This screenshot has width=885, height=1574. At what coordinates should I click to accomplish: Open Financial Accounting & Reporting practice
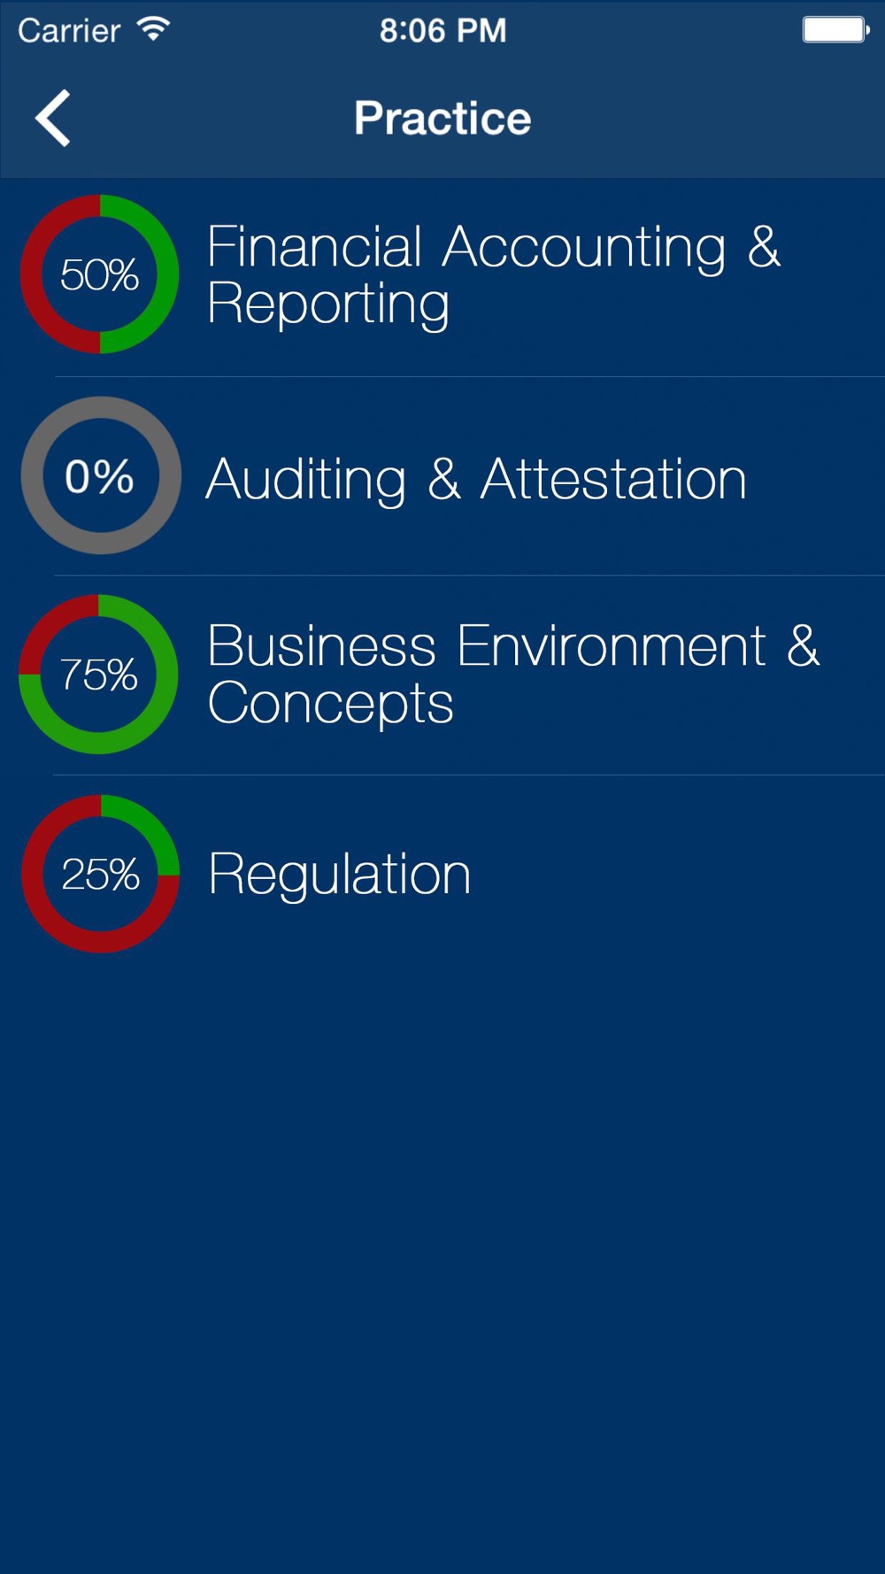(442, 276)
